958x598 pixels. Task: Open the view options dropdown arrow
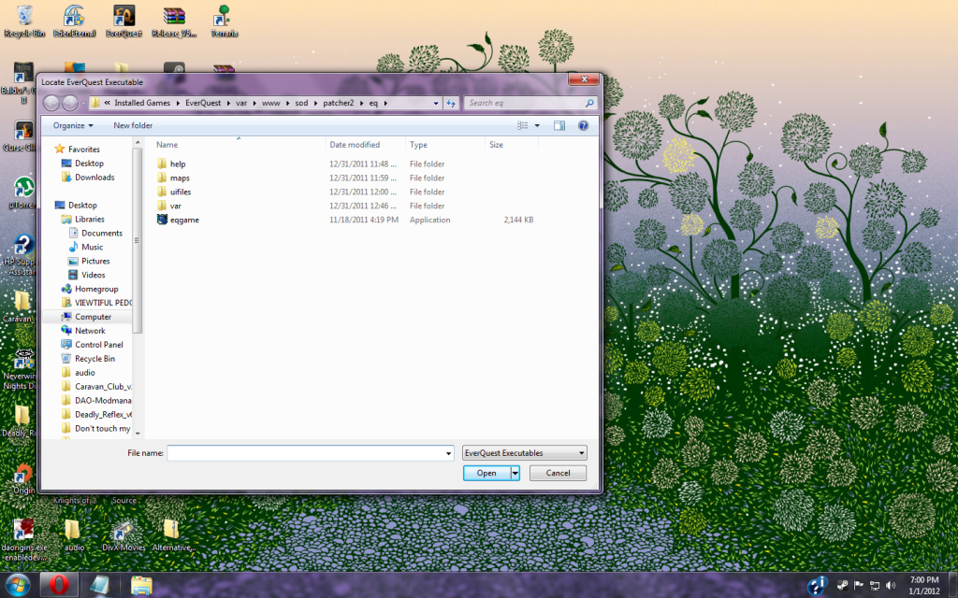[537, 126]
